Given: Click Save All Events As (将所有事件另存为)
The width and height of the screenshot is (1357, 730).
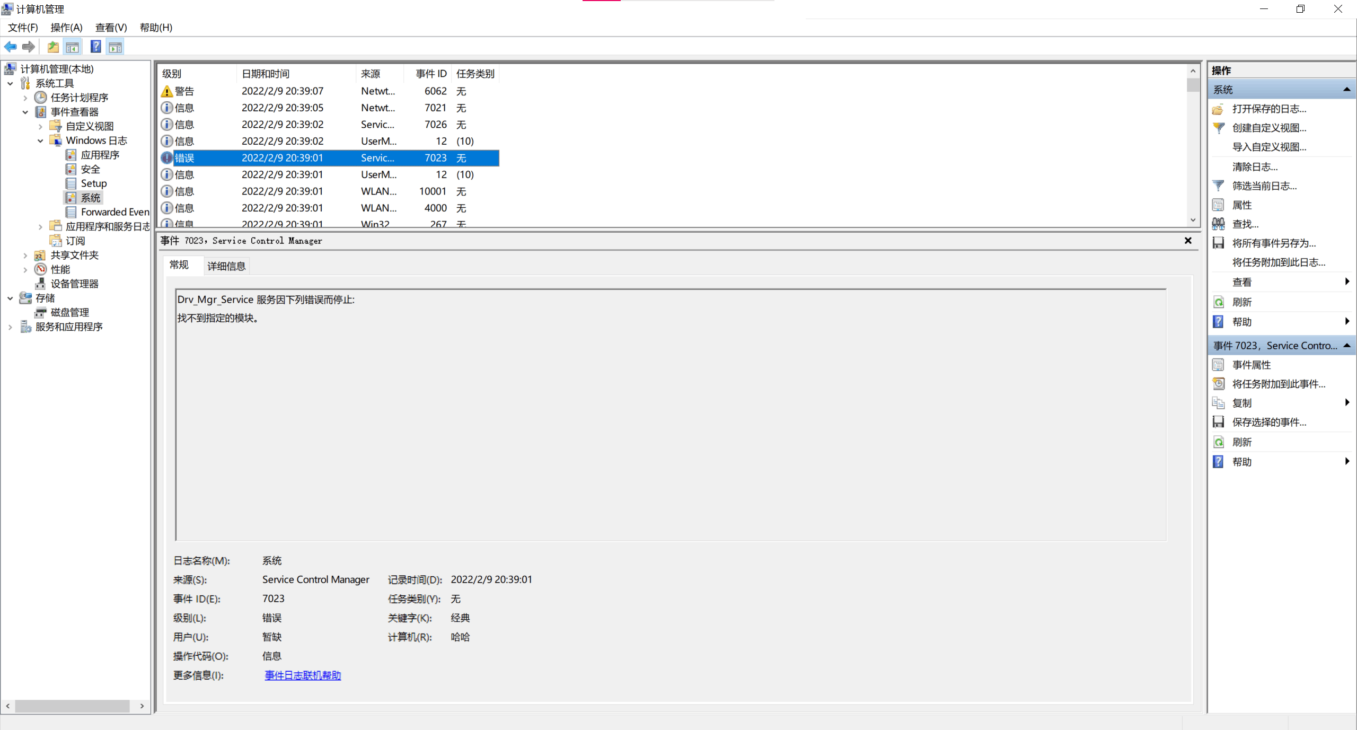Looking at the screenshot, I should pos(1274,243).
